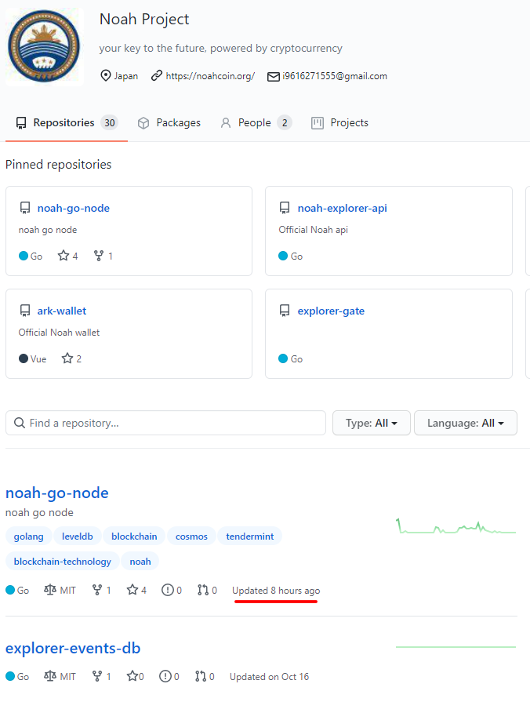Viewport: 530px width, 702px height.
Task: Open the https://noahcoin.org/ website link
Action: [x=210, y=76]
